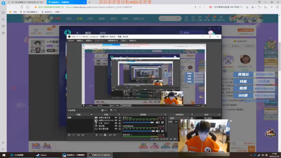Open 麦克风/Aux mixer settings gear

pos(162,123)
